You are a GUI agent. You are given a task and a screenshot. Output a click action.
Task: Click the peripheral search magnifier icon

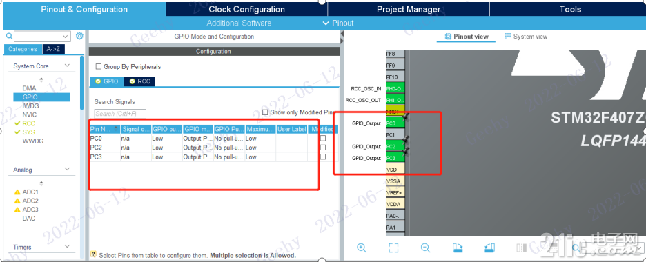10,36
